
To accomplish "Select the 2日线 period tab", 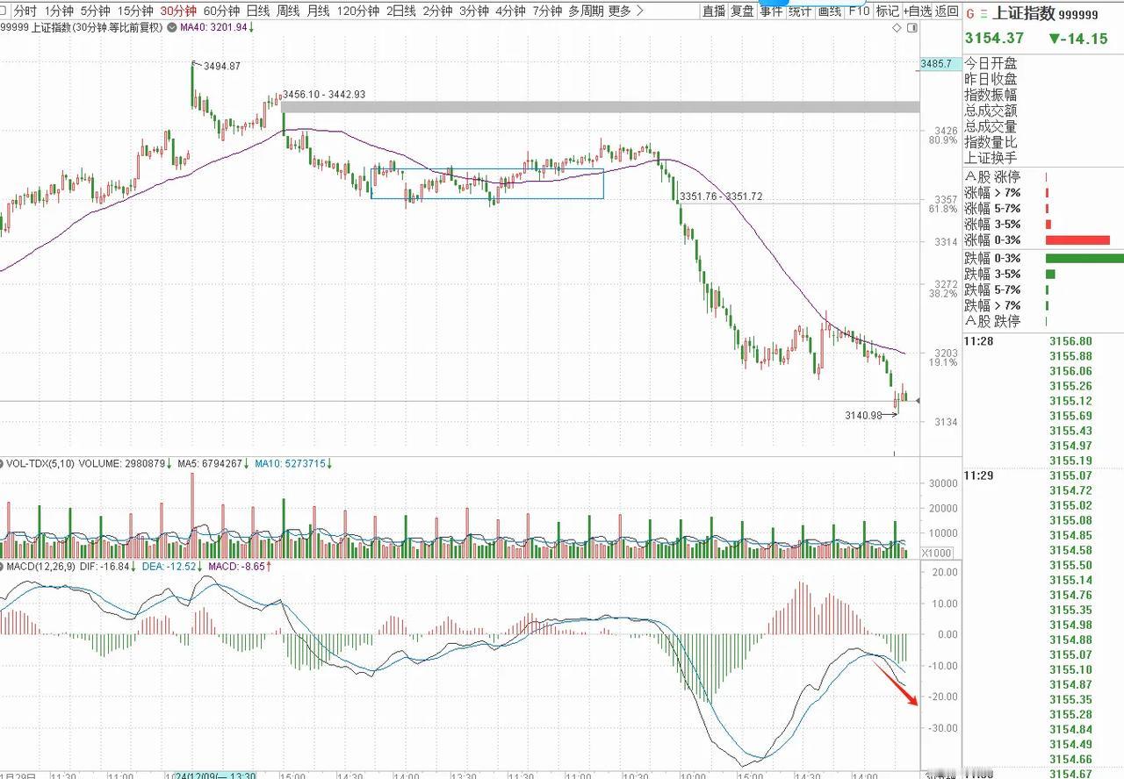I will pos(401,11).
